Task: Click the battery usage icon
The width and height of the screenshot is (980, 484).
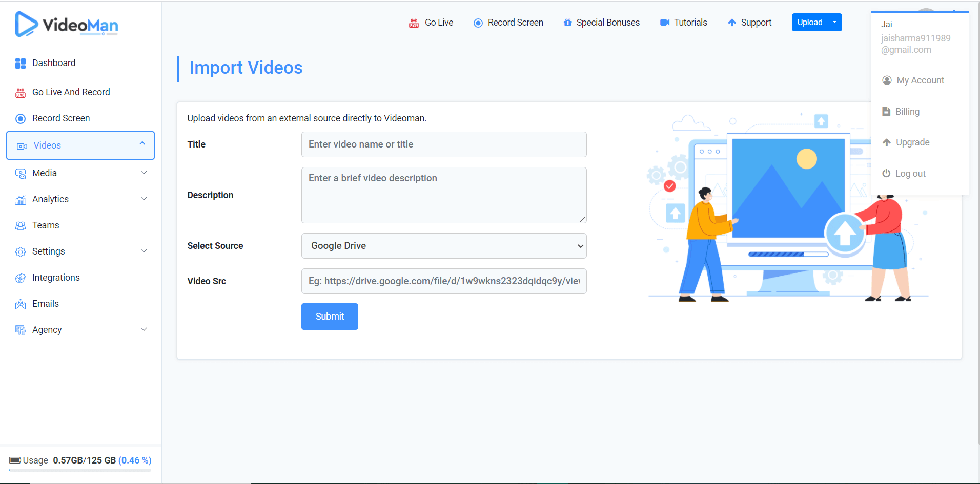Action: tap(15, 460)
